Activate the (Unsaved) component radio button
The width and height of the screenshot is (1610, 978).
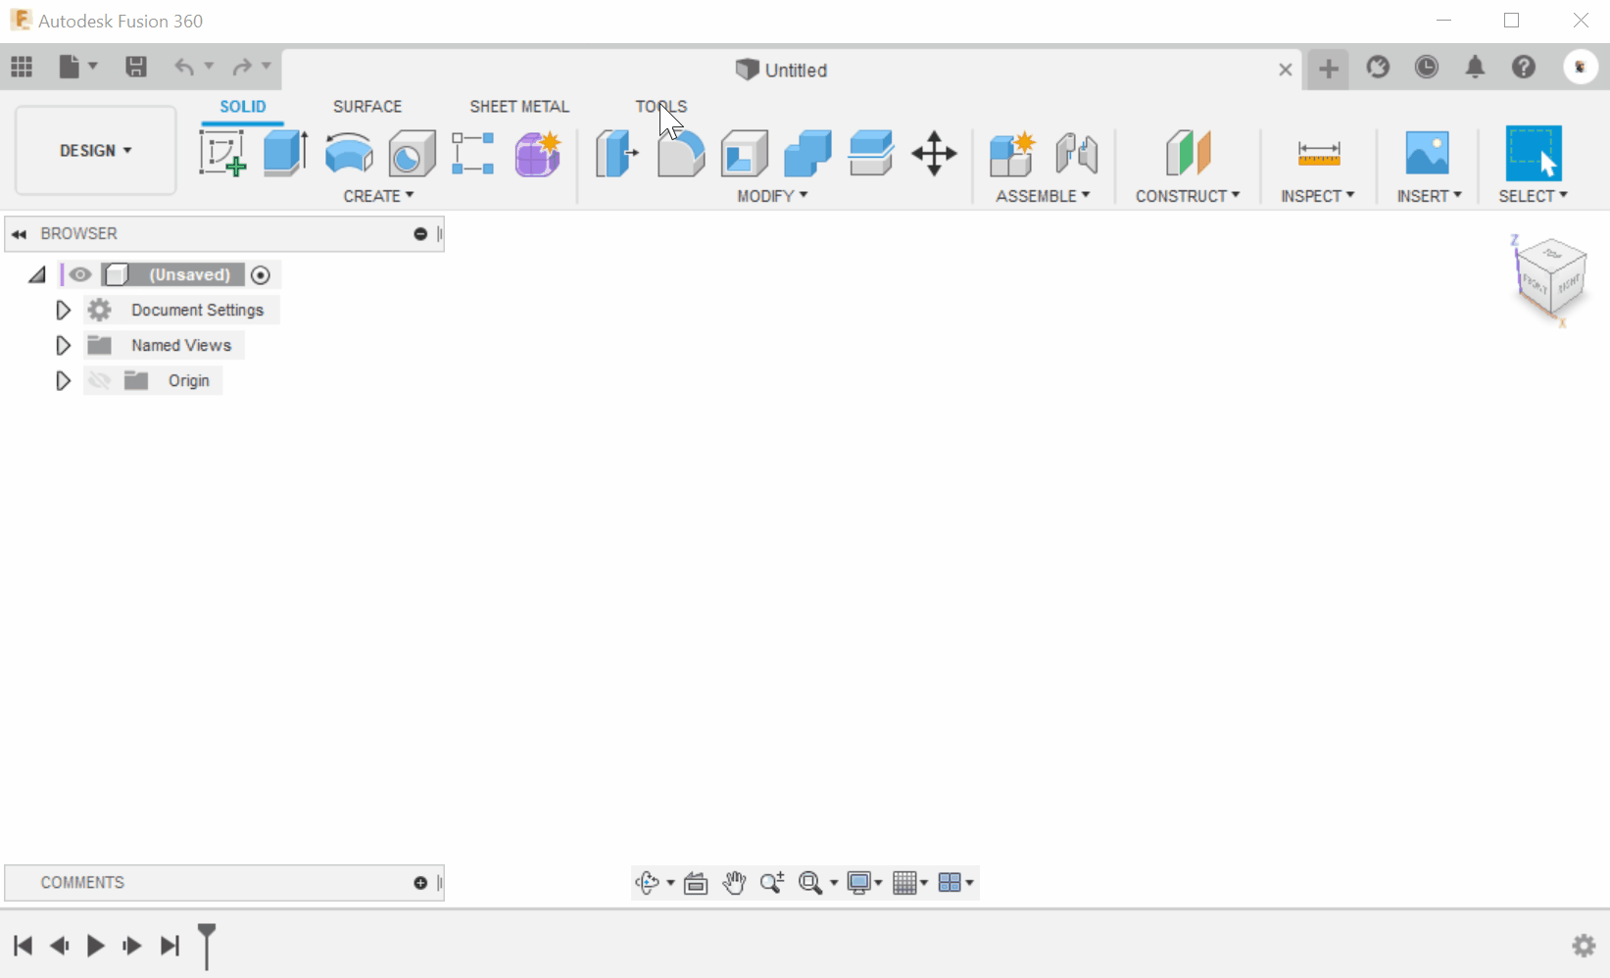coord(261,275)
